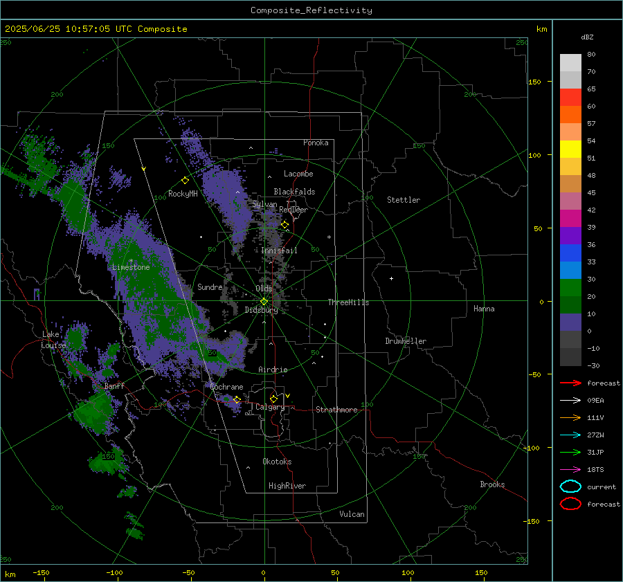Select the blue 36 dBZ color swatch
The width and height of the screenshot is (623, 582).
click(x=570, y=253)
